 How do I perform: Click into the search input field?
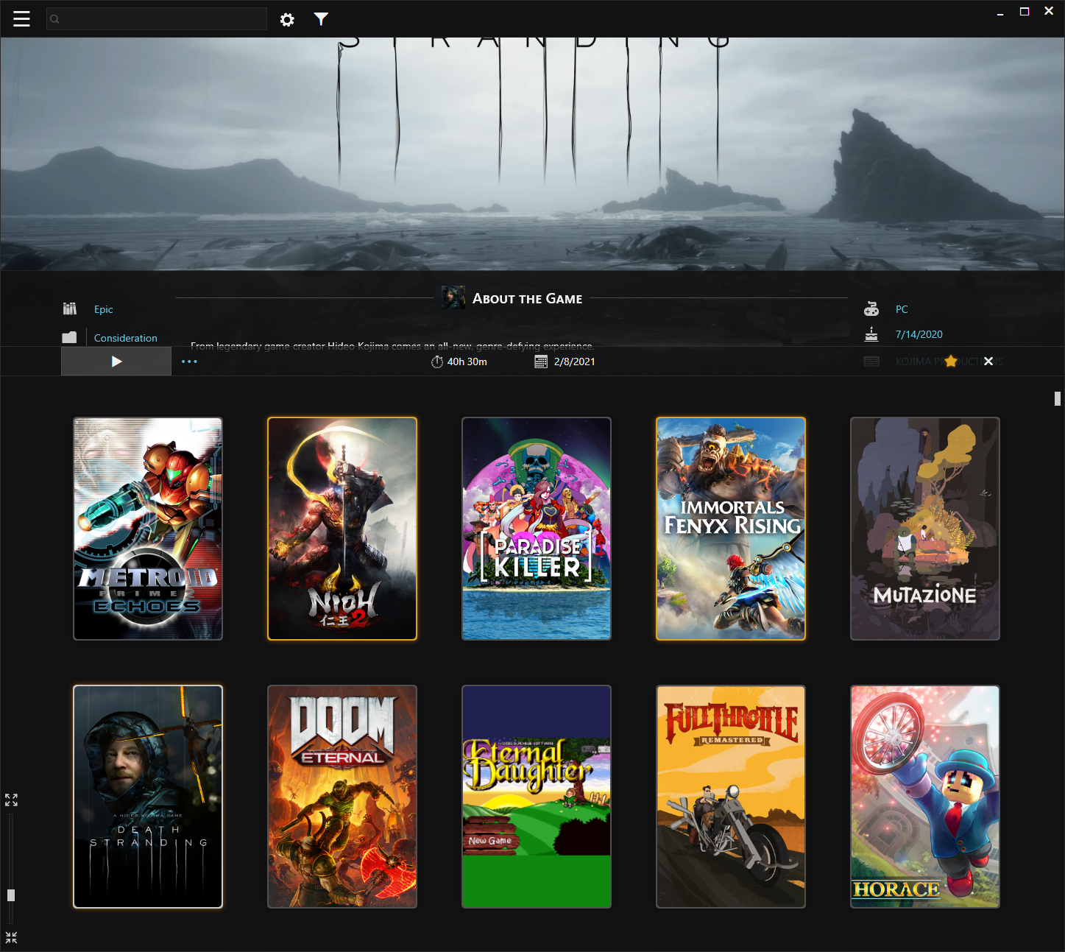pyautogui.click(x=157, y=19)
